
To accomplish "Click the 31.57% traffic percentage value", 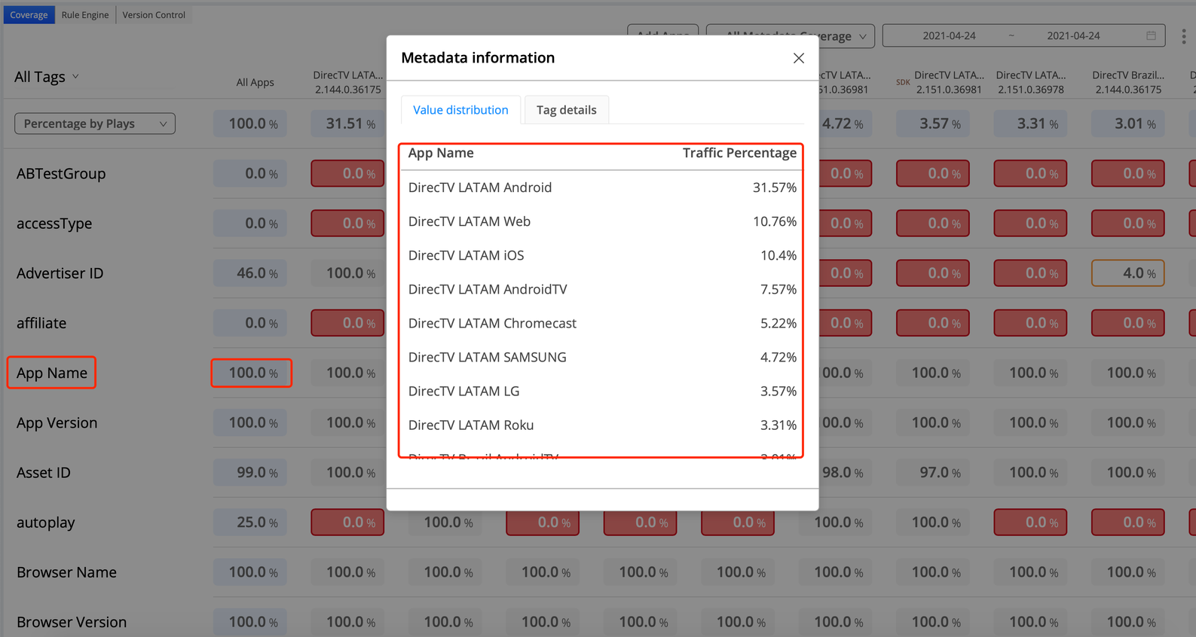I will pos(775,187).
